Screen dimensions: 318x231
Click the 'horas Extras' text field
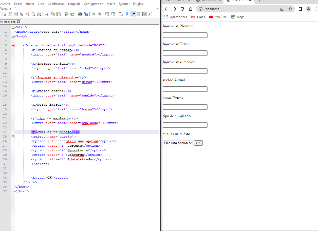click(185, 107)
